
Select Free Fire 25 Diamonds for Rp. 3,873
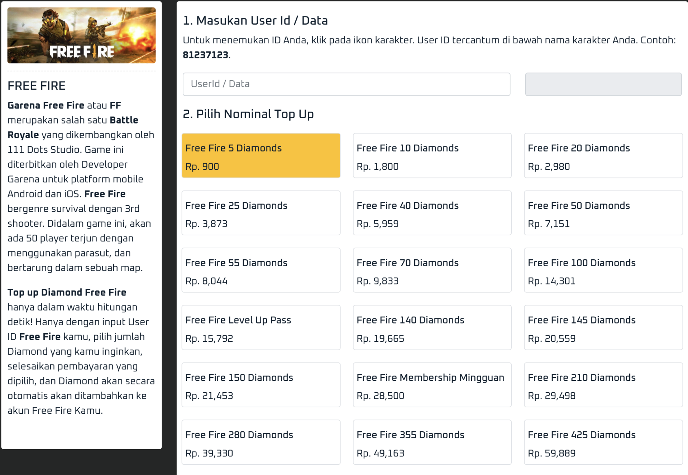[x=261, y=213]
